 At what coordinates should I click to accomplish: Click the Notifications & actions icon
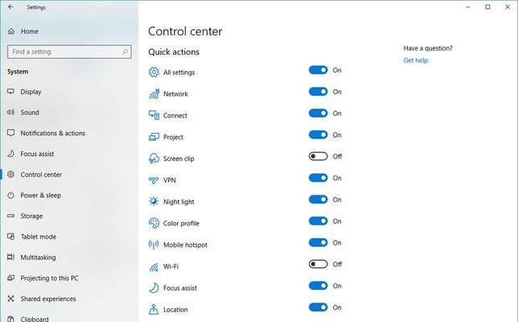pyautogui.click(x=11, y=133)
